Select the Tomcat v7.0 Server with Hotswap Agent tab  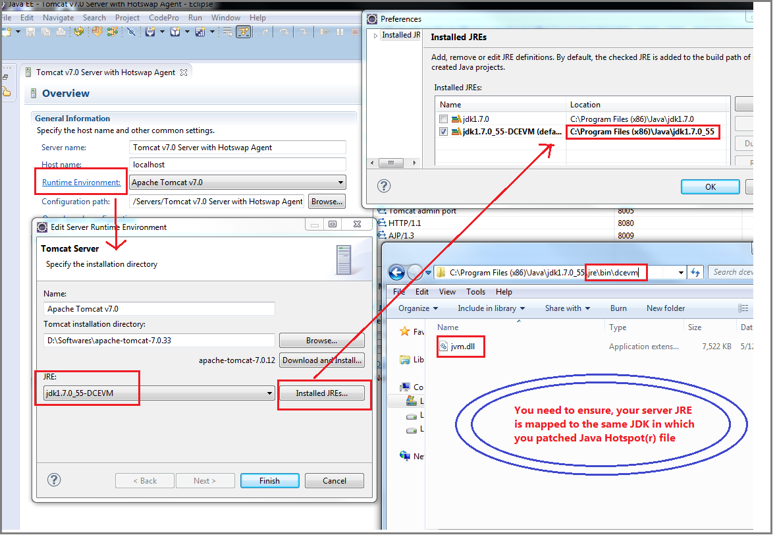(x=105, y=72)
